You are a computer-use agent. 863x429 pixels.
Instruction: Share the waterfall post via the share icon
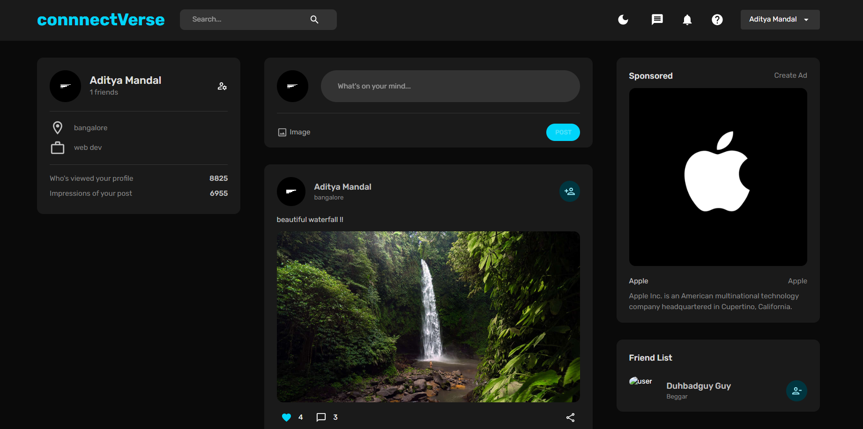(571, 417)
